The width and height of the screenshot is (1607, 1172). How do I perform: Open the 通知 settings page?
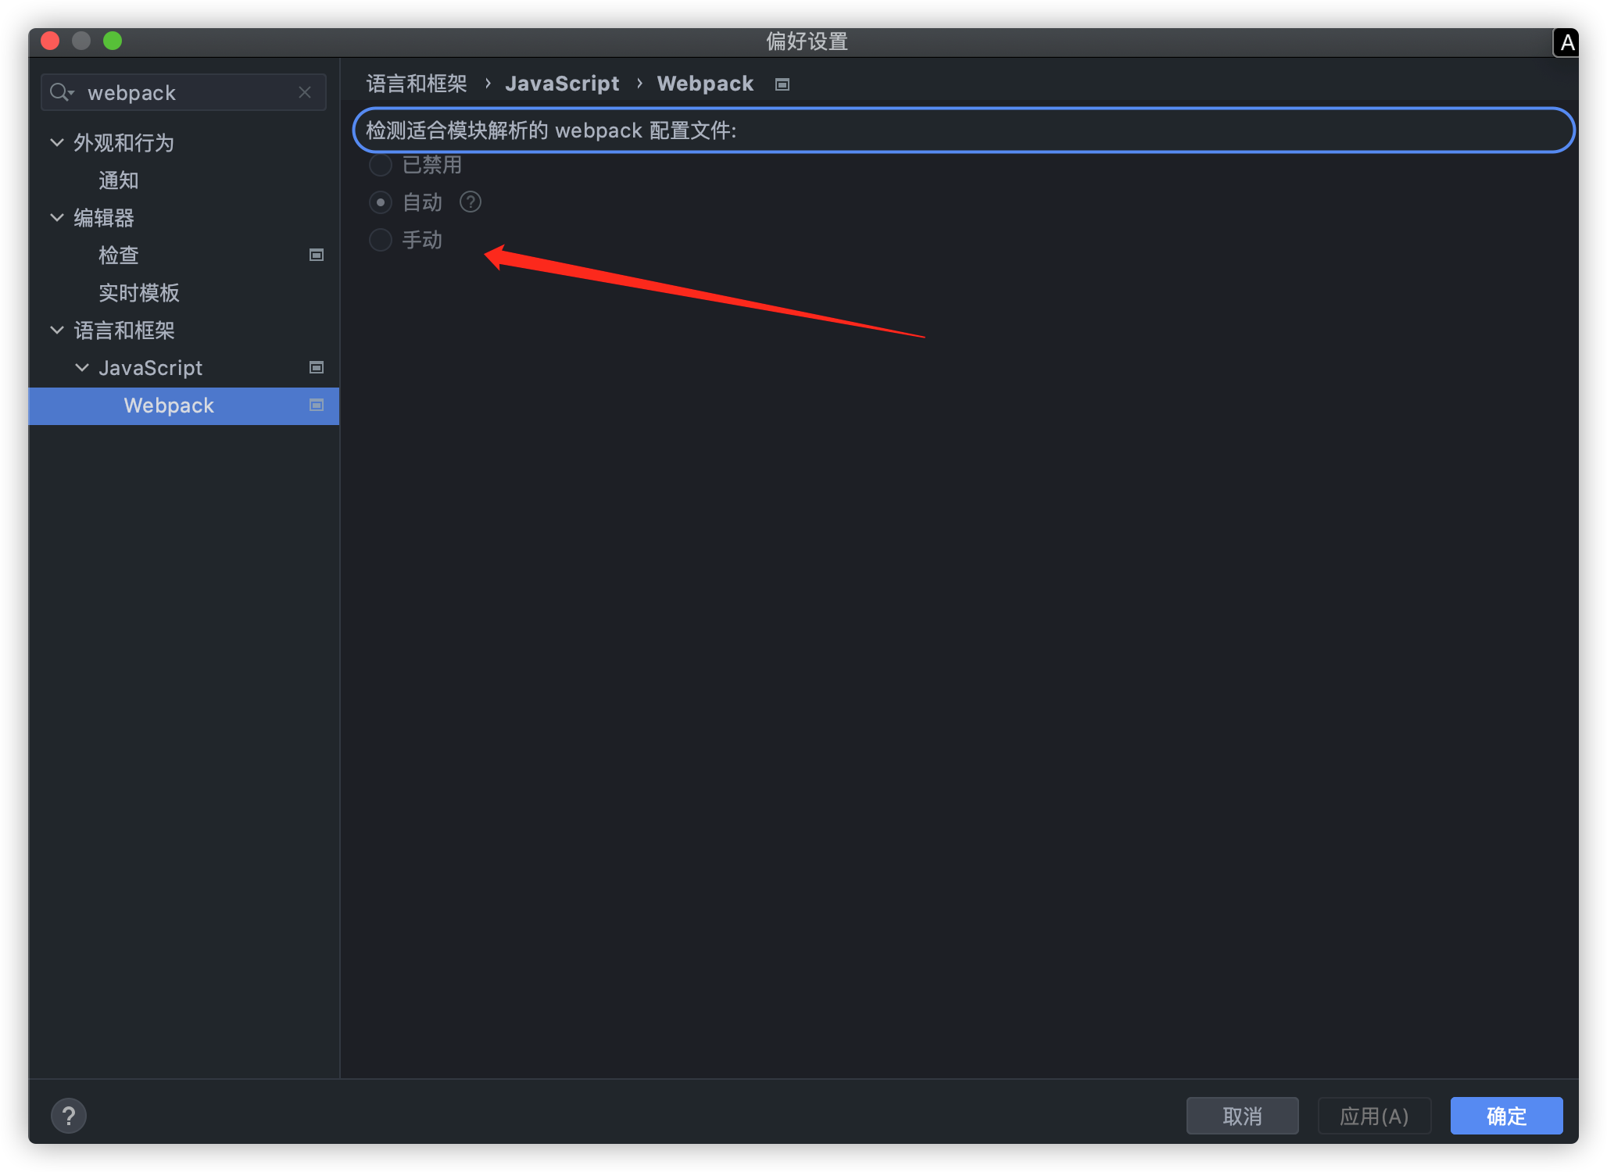click(x=119, y=180)
